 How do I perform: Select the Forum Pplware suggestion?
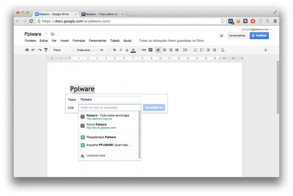tap(109, 126)
